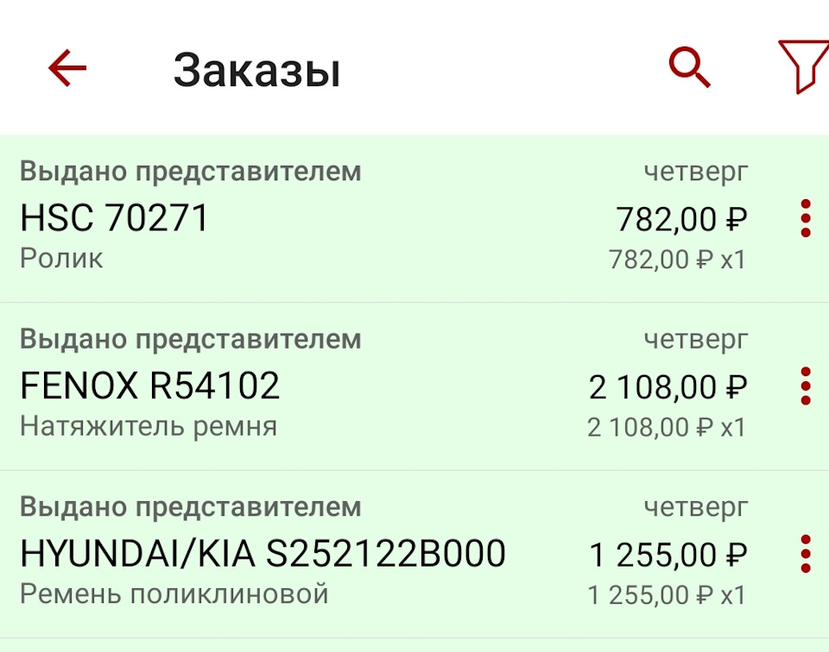The width and height of the screenshot is (829, 652).
Task: Tap the Заказы page title
Action: (256, 70)
